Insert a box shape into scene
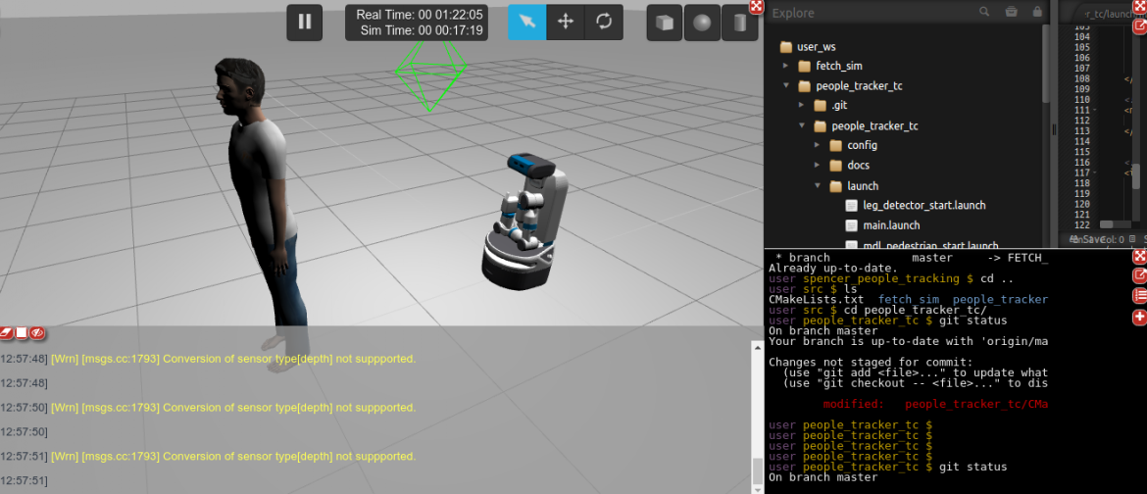The width and height of the screenshot is (1147, 494). [665, 22]
